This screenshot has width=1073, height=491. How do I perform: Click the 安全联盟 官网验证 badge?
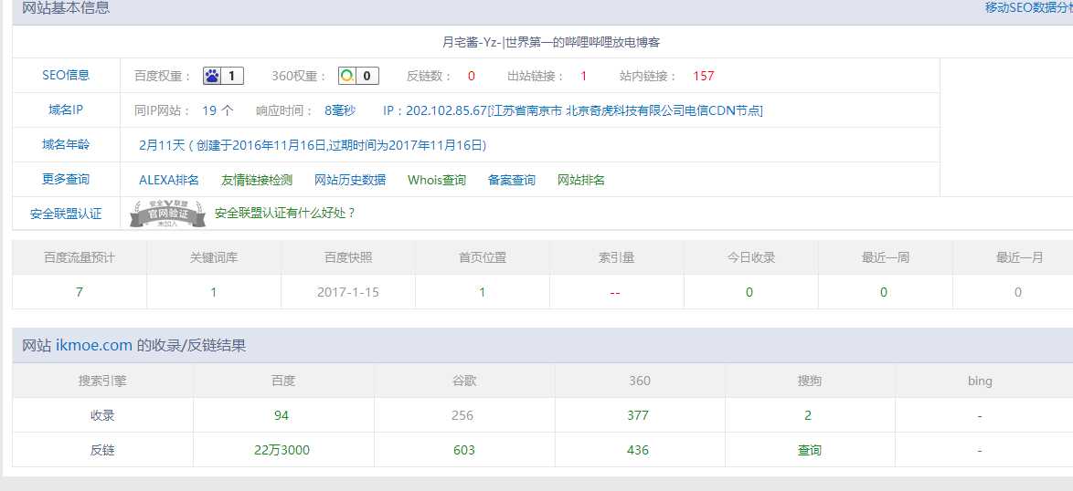click(167, 214)
